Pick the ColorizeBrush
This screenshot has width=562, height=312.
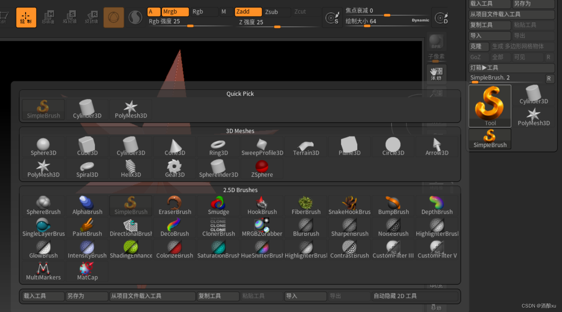coord(175,250)
